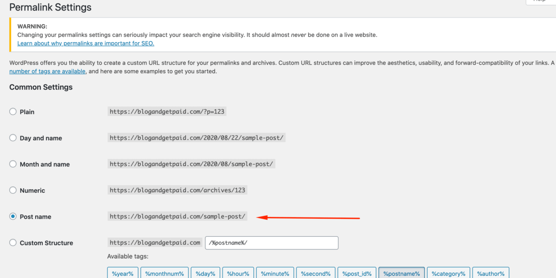Select the %postname% tag
556x278 pixels.
coord(401,273)
